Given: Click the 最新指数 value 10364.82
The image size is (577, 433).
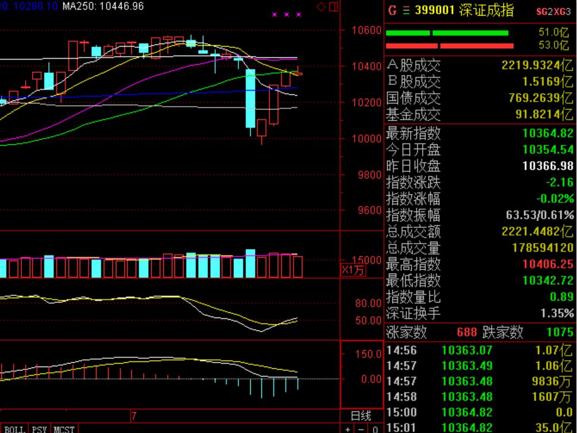Looking at the screenshot, I should [x=548, y=133].
